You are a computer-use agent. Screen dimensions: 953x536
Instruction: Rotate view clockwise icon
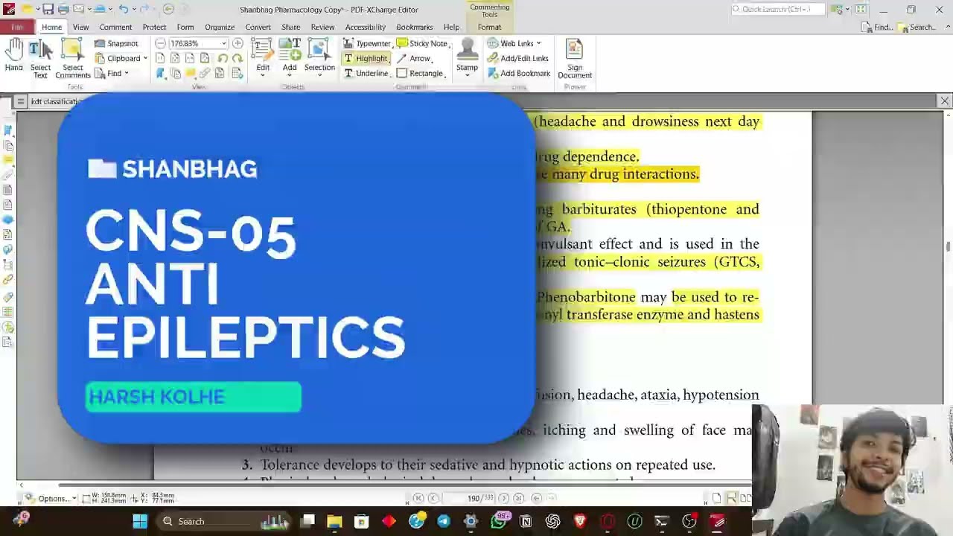(x=238, y=58)
